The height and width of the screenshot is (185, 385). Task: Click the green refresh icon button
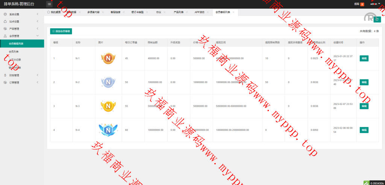tap(377, 20)
